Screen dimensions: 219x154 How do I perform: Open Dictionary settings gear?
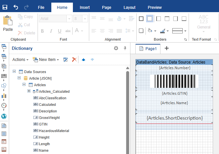tap(116, 48)
